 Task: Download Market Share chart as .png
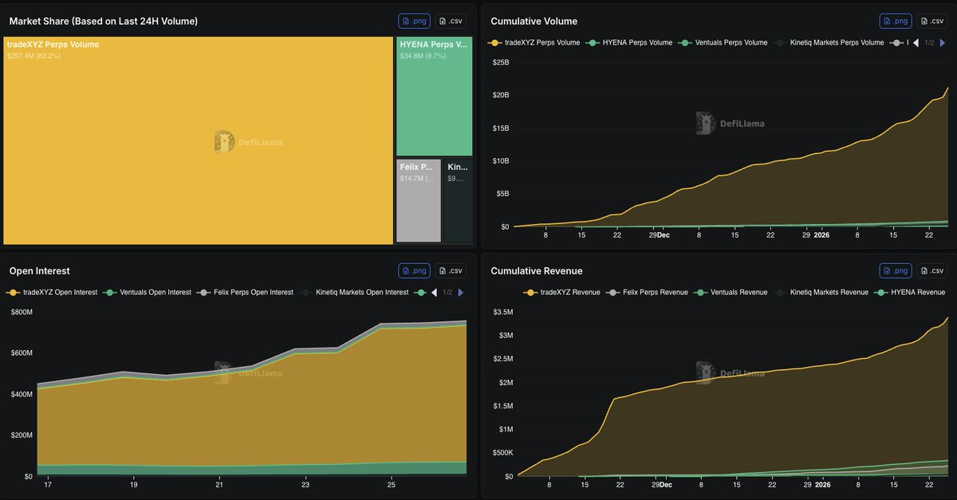tap(414, 22)
